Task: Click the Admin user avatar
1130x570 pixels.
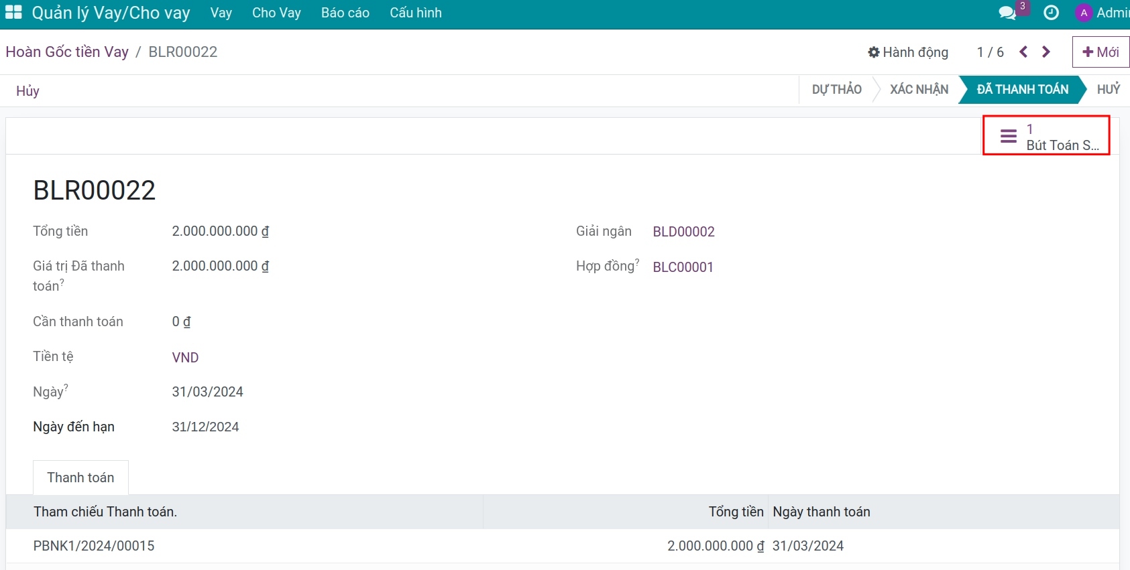Action: click(1084, 13)
